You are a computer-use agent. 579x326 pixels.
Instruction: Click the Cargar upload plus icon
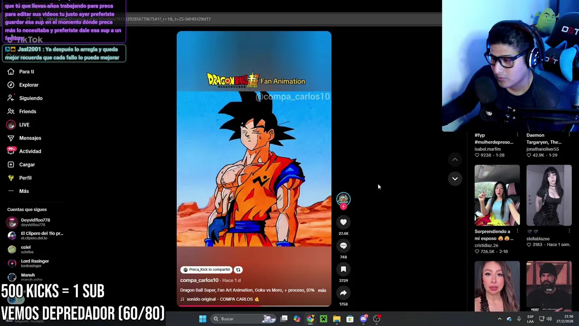point(11,164)
